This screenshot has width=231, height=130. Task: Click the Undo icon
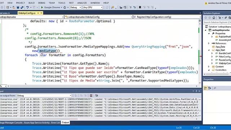point(27,7)
